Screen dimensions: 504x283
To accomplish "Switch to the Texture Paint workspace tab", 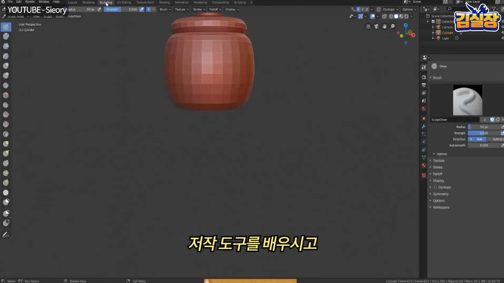I will [x=145, y=2].
